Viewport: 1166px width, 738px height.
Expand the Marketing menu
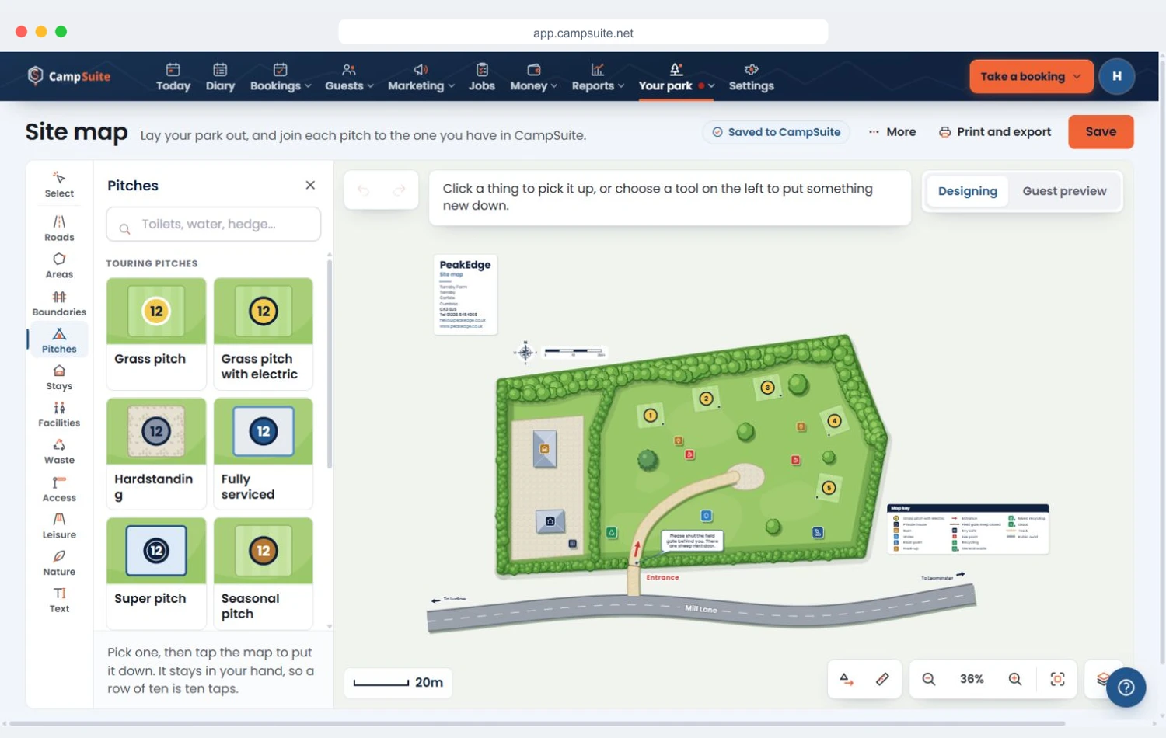(x=421, y=77)
